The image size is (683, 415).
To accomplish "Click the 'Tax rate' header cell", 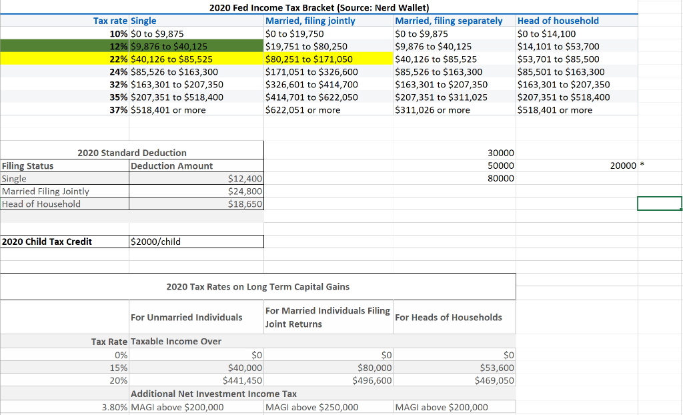I will coord(65,21).
